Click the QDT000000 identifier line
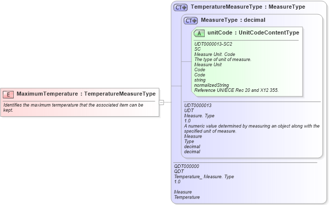This screenshot has width=329, height=205. coord(186,166)
